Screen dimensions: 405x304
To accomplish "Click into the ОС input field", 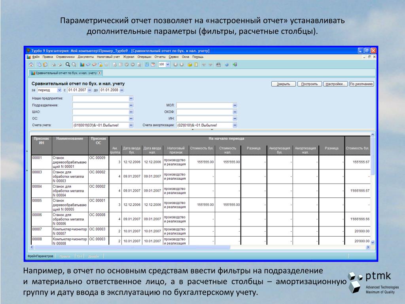I will (x=101, y=118).
